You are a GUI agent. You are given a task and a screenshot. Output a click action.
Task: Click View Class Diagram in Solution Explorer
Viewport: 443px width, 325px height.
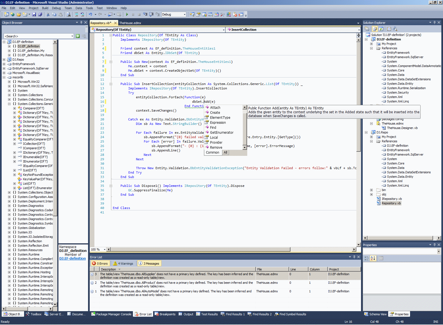pos(395,29)
